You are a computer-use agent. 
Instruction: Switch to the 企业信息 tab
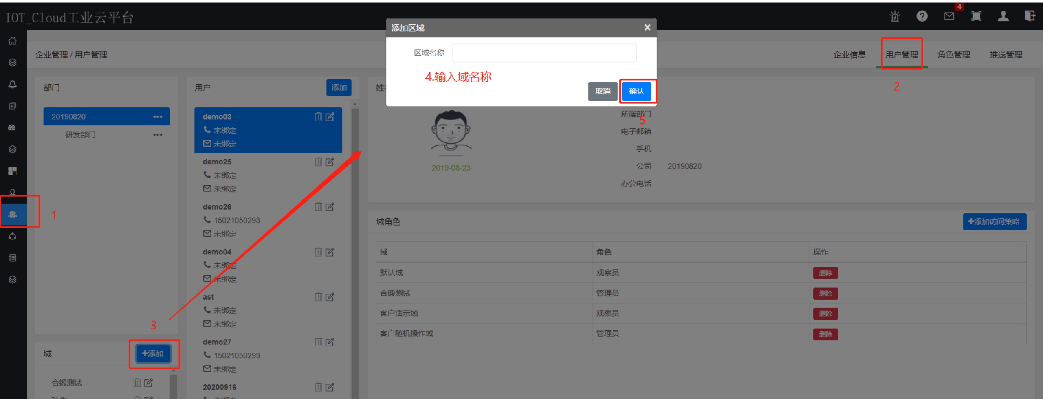849,55
